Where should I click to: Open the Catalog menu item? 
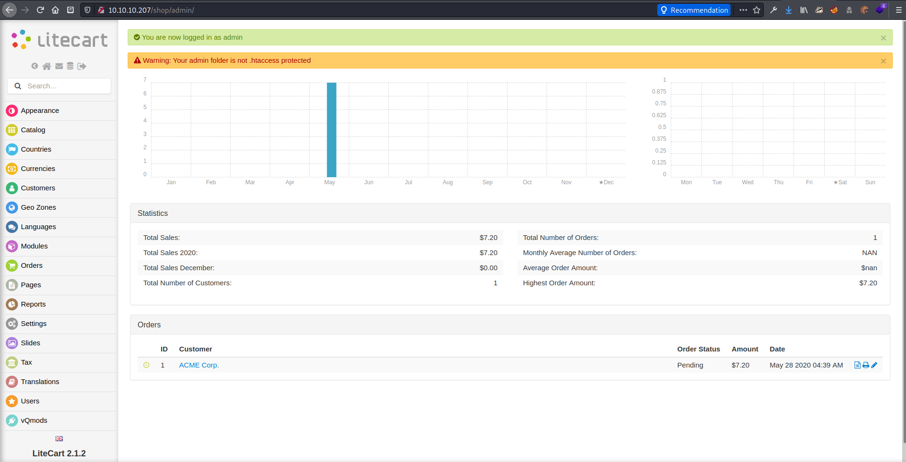click(33, 130)
